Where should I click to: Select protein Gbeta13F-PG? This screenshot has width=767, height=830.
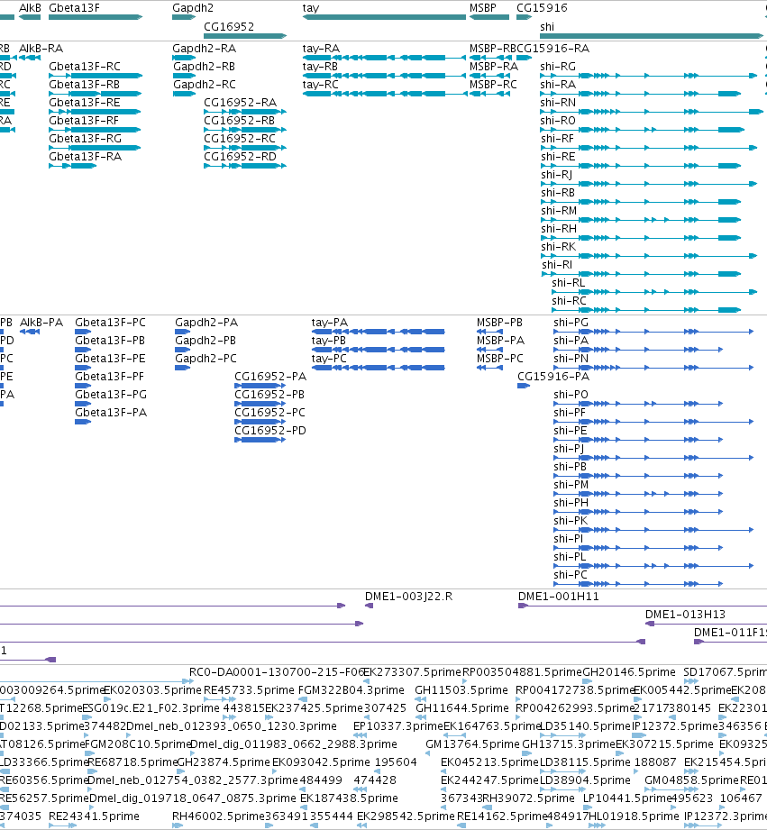tap(111, 395)
